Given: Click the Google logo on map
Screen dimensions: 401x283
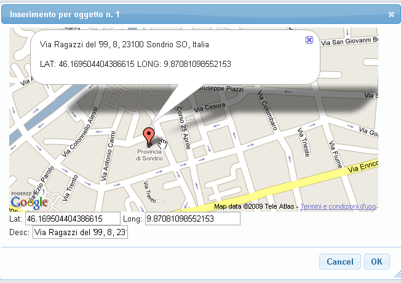Looking at the screenshot, I should pos(29,203).
